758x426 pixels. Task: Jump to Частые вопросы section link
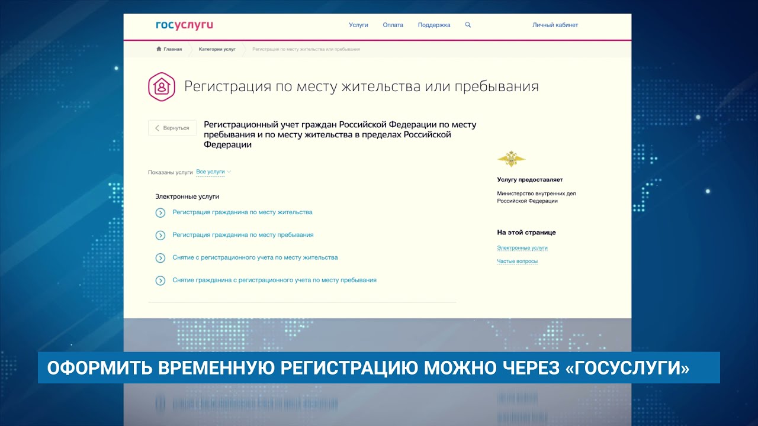(518, 261)
